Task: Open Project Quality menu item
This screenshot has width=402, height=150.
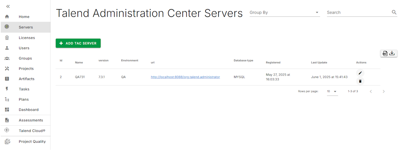Action: click(32, 141)
